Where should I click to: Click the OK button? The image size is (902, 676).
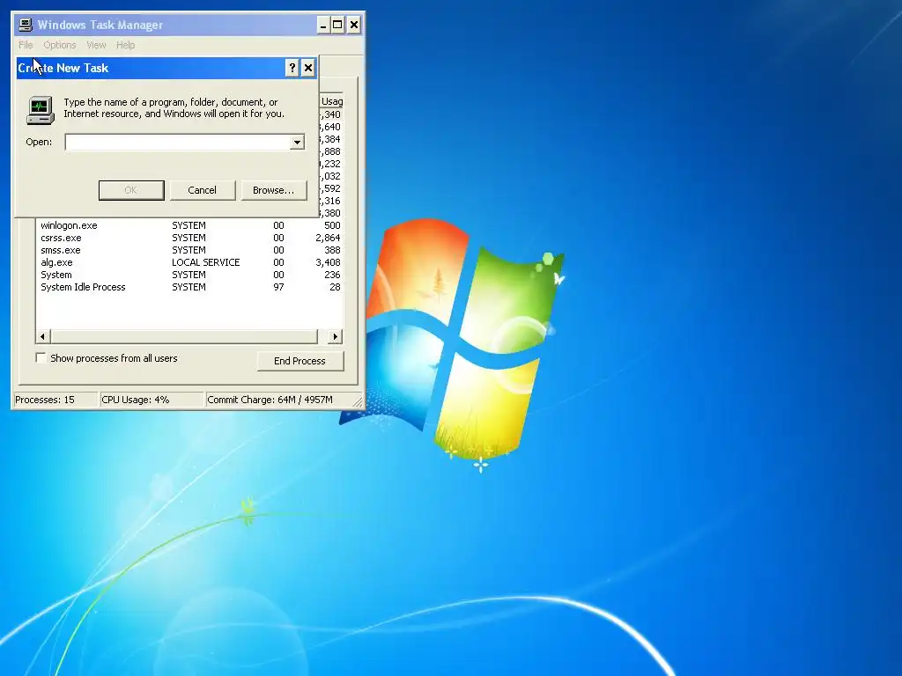pos(131,190)
